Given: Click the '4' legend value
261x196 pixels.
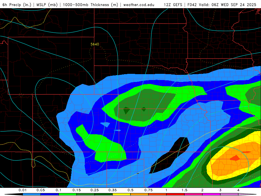Looking at the screenshot, I should 238,190.
